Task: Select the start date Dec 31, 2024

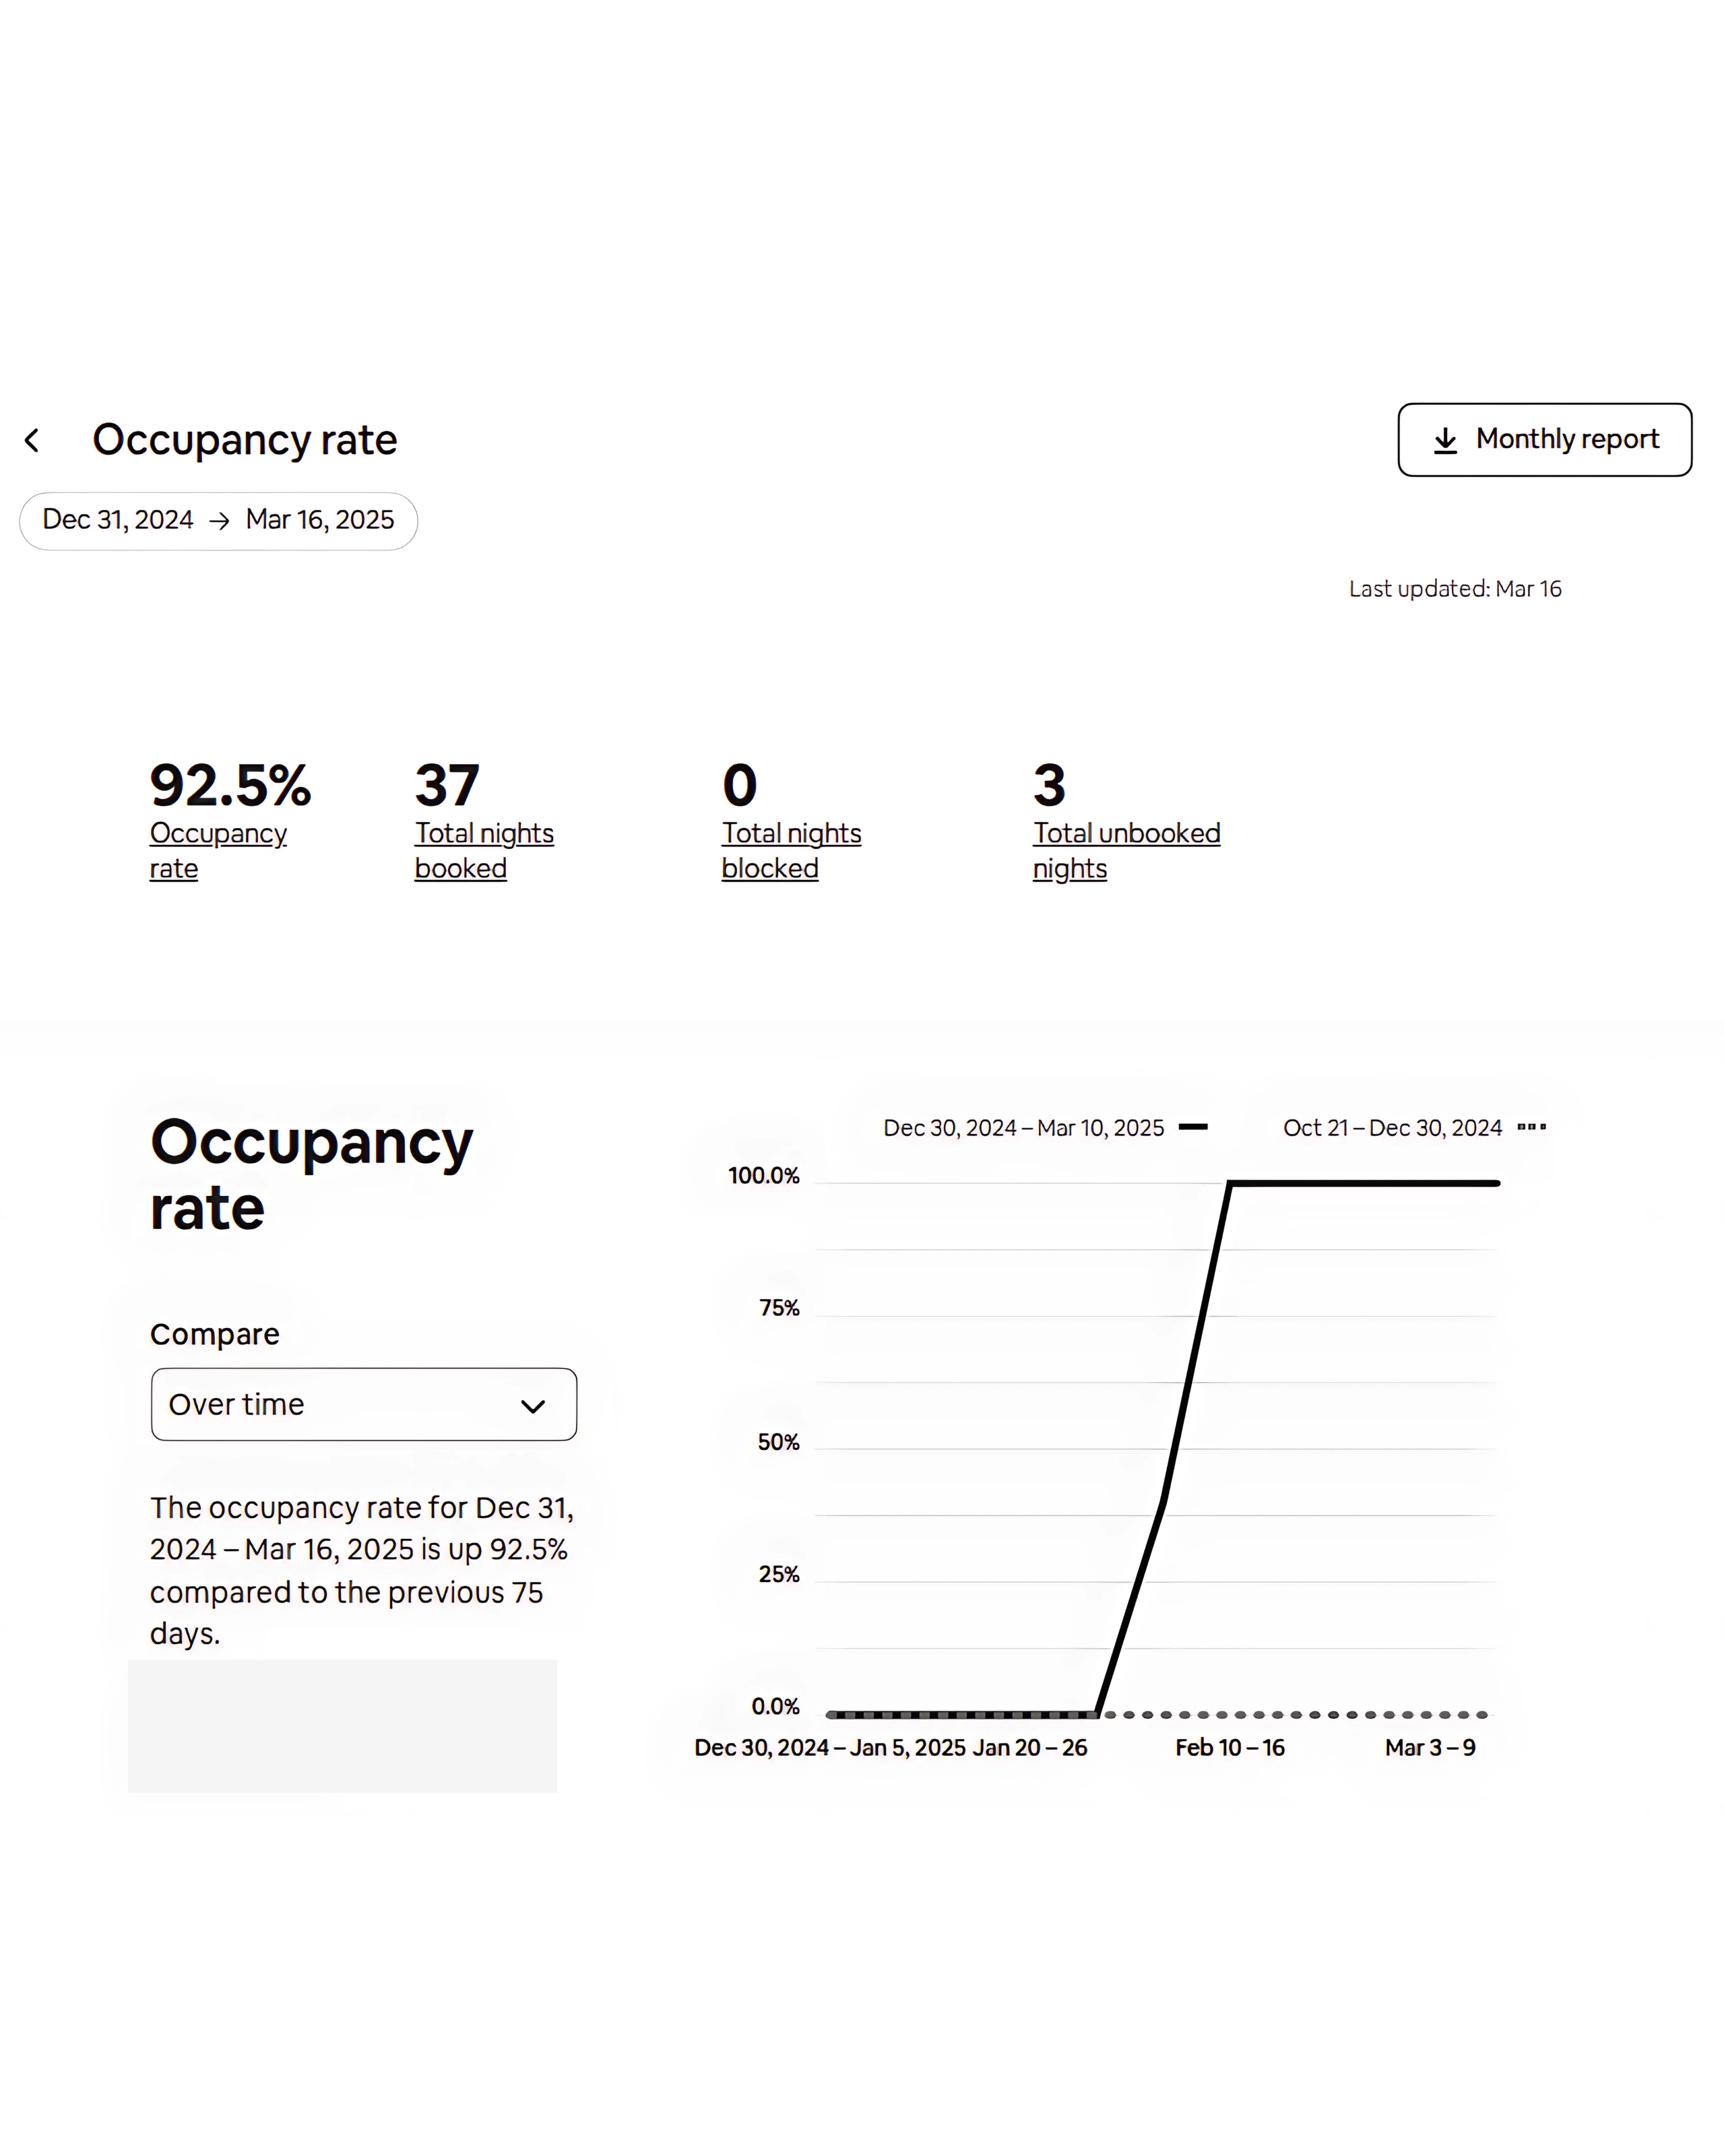Action: point(118,520)
